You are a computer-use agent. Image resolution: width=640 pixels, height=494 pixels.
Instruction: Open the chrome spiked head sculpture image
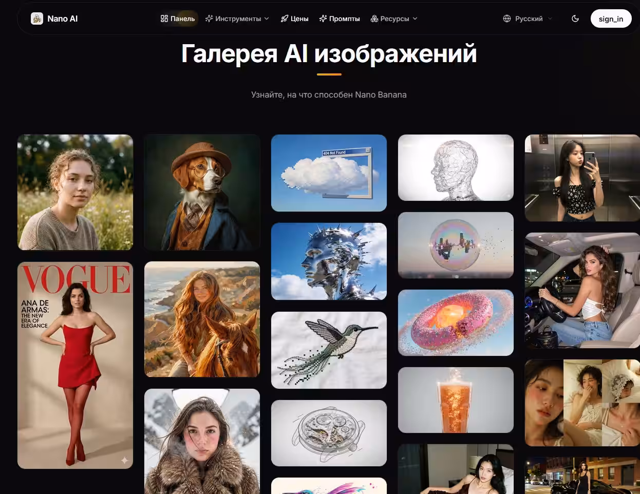click(329, 261)
